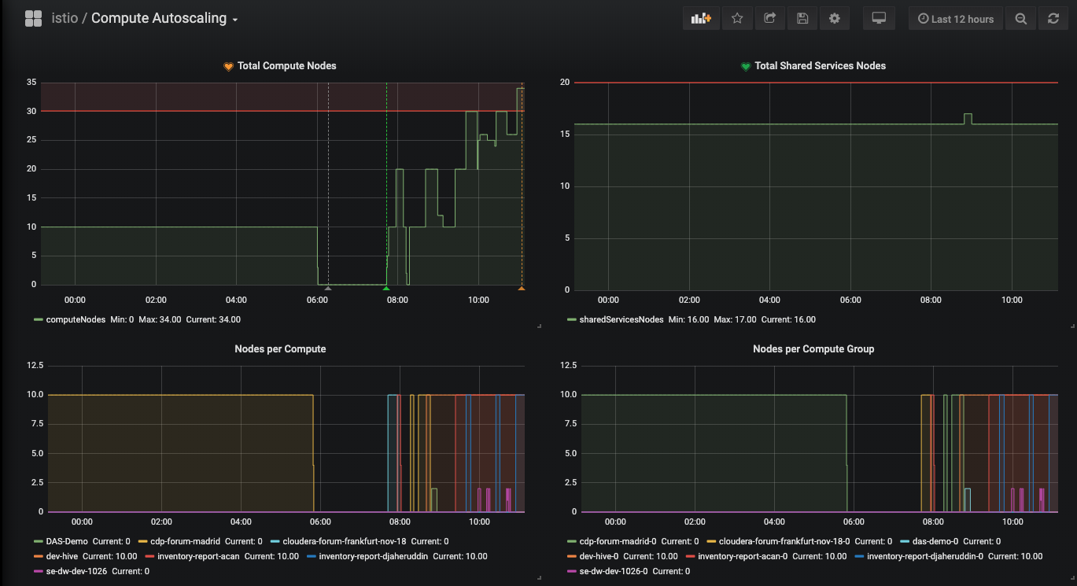
Task: Open the Last 12 hours time range picker
Action: point(955,17)
